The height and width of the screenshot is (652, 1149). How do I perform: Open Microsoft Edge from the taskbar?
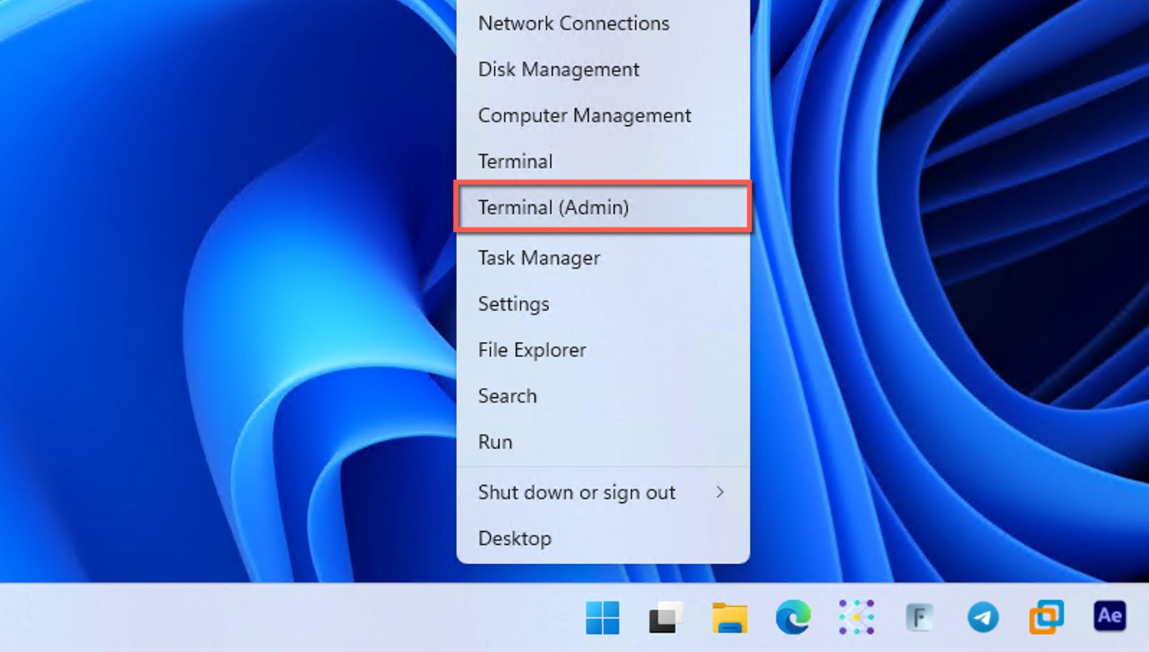793,617
